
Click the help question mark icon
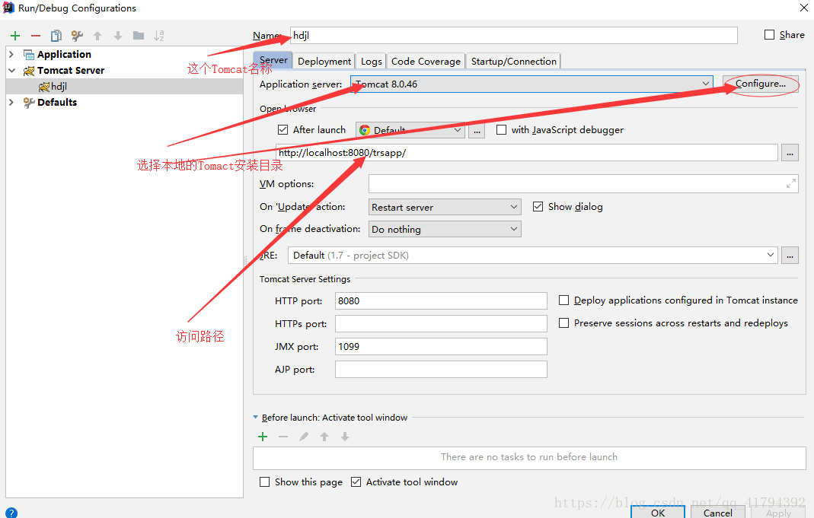tap(11, 513)
